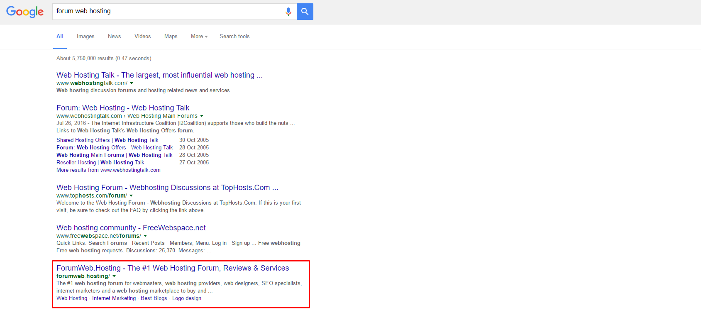Open Web Hosting Talk largest, most influential result
Image resolution: width=701 pixels, height=310 pixels.
point(159,75)
